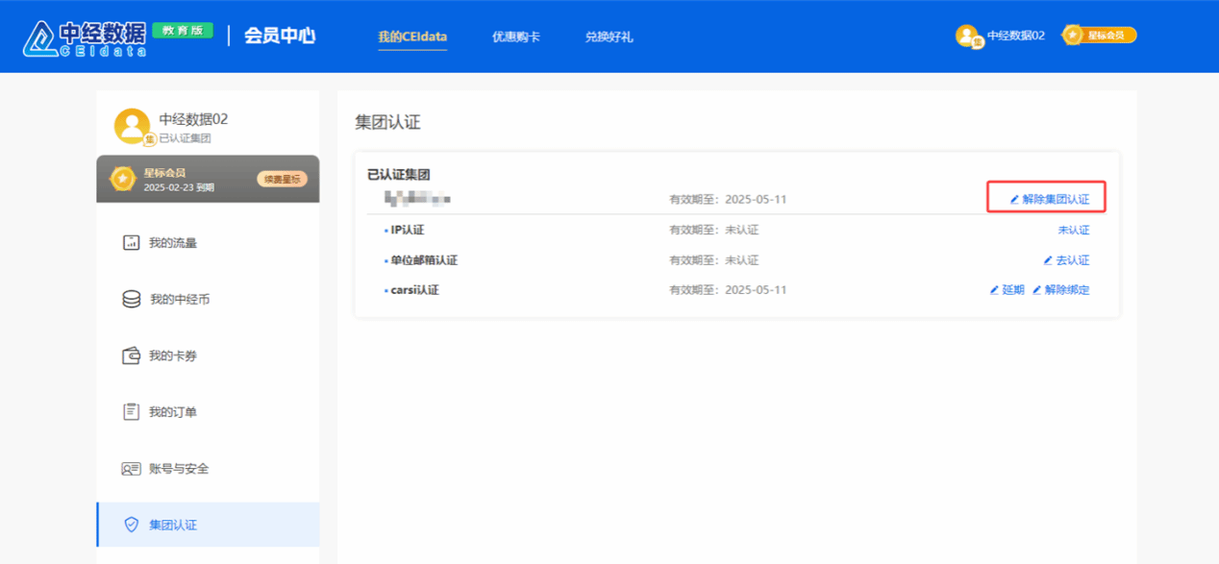Click 会员中心 title in header
Screen dimensions: 1219x564
tap(280, 37)
